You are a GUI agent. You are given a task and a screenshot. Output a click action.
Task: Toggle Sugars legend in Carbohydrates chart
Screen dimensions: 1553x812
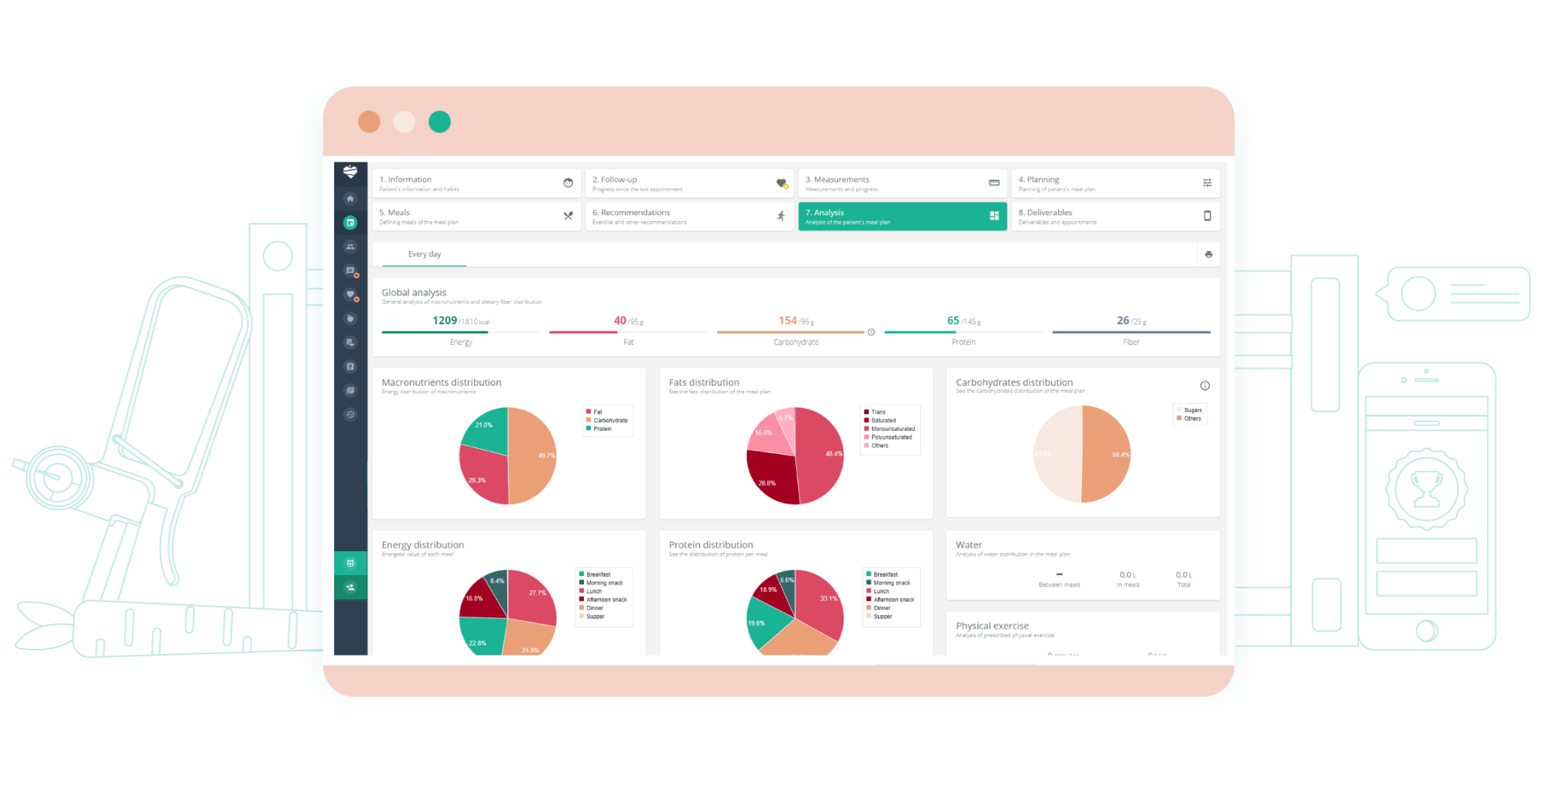pyautogui.click(x=1192, y=411)
